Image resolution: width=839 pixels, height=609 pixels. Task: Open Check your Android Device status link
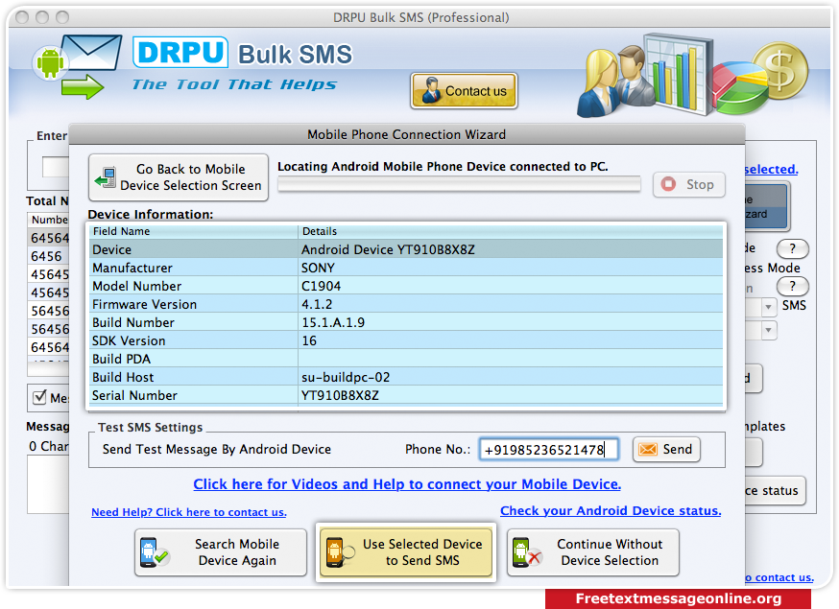611,510
